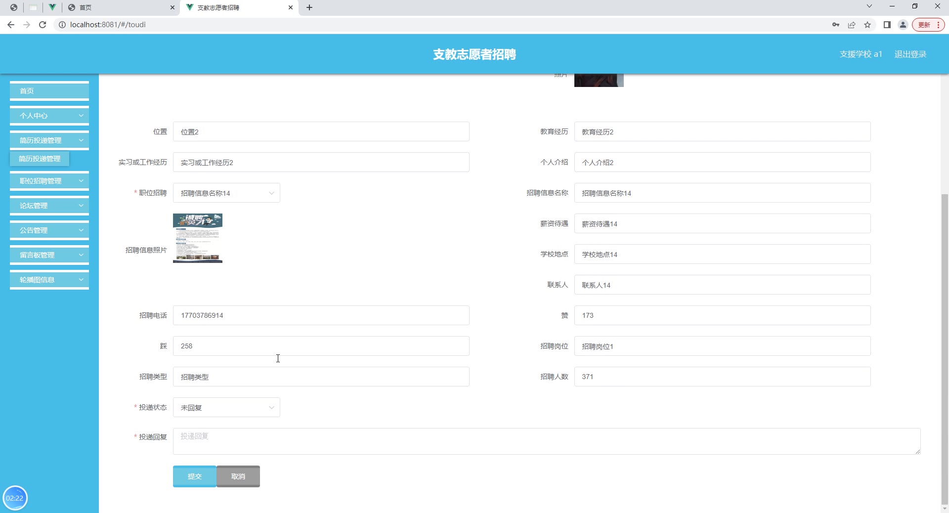Open the browser side panel icon

(x=887, y=25)
